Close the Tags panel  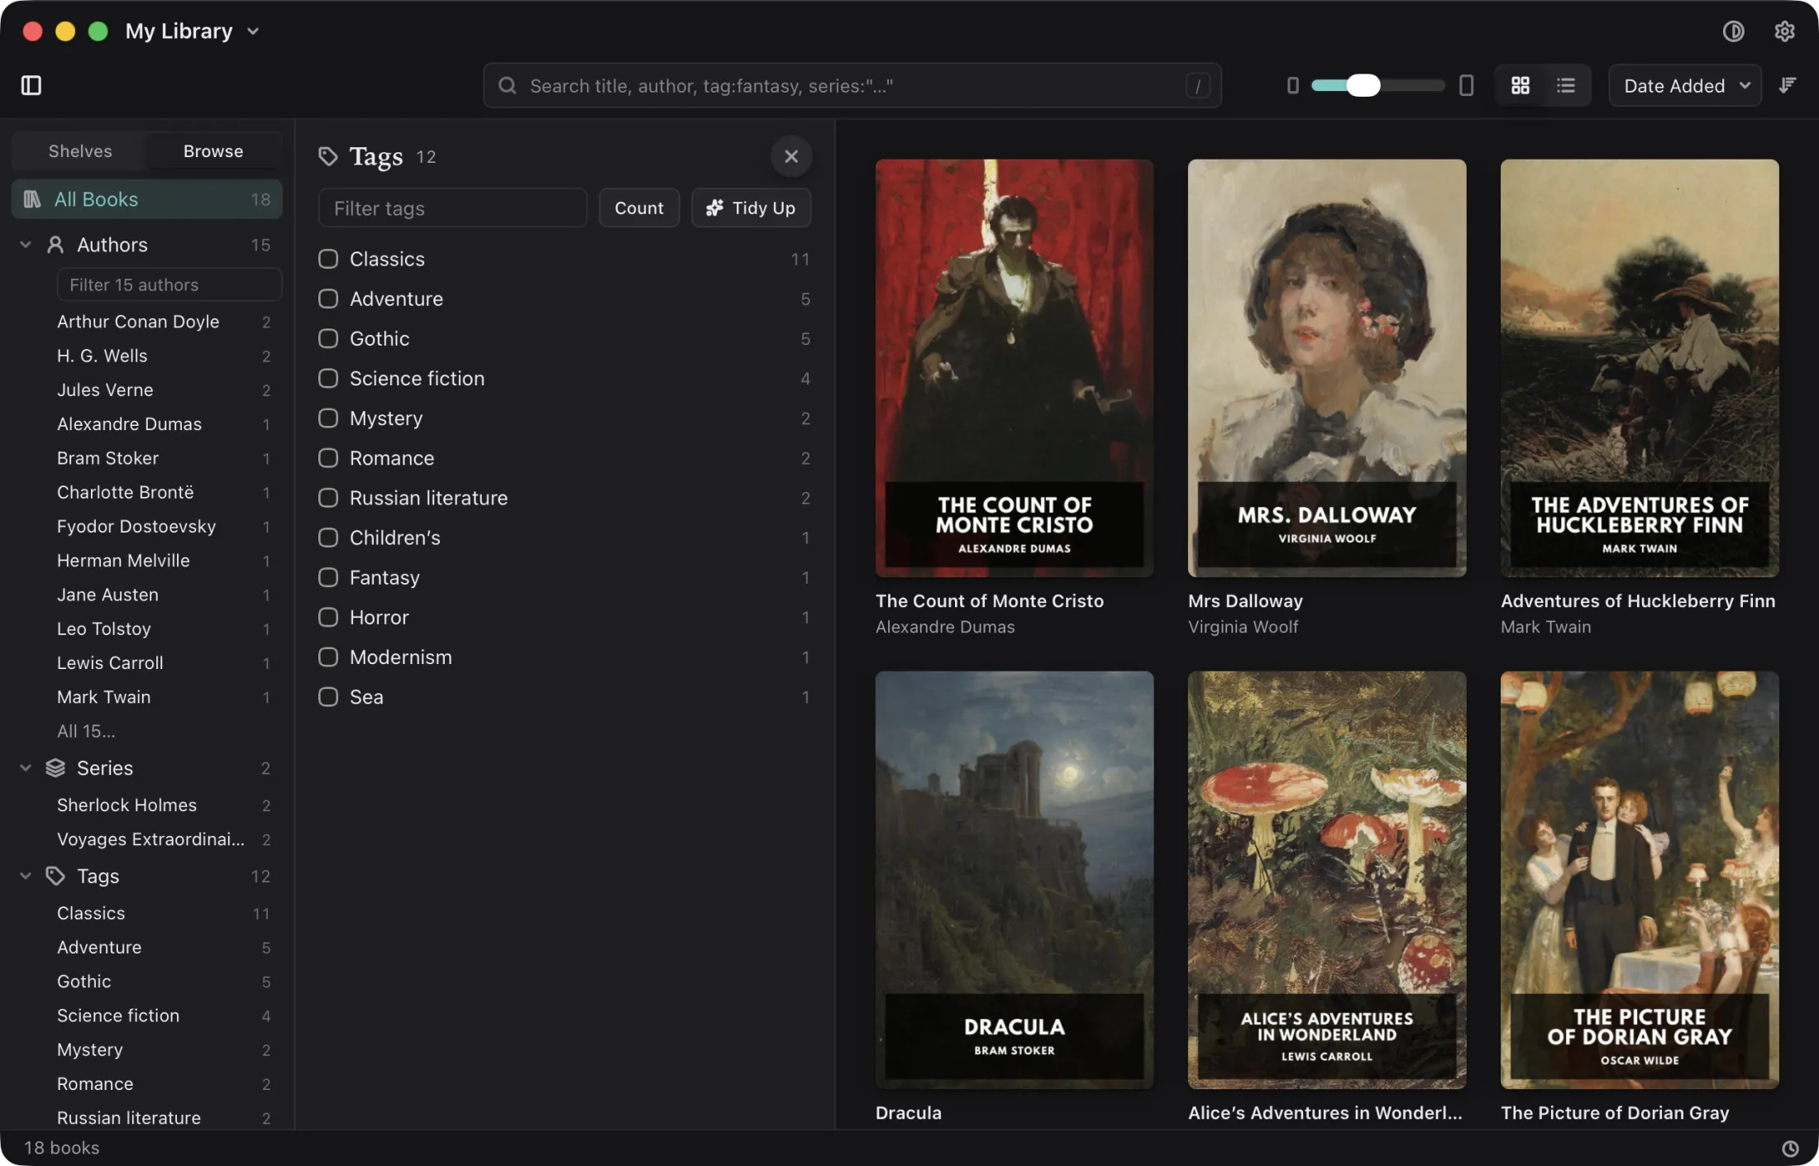pyautogui.click(x=791, y=156)
